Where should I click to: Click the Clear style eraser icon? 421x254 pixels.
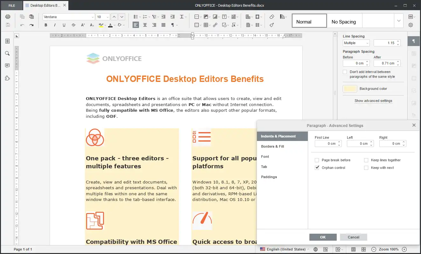272,17
